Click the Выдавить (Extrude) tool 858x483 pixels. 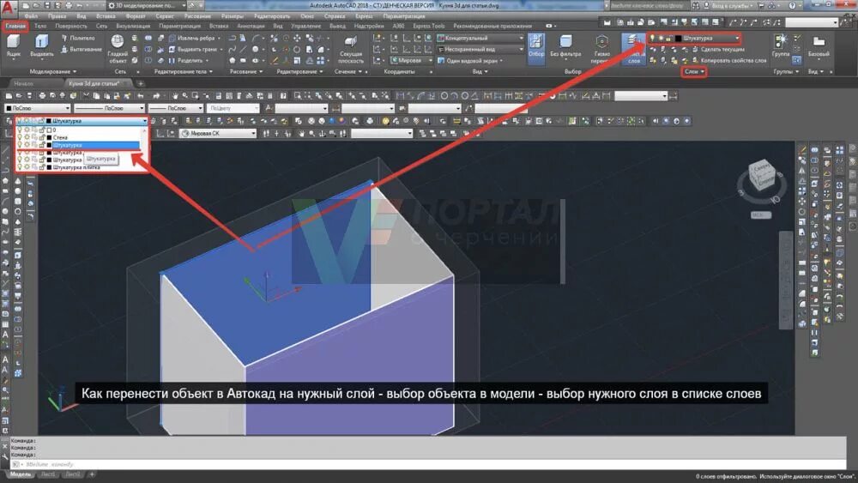click(41, 46)
